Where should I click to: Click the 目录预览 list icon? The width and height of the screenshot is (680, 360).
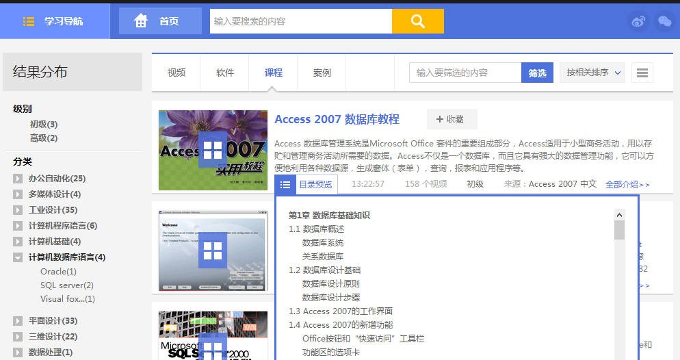(x=285, y=185)
